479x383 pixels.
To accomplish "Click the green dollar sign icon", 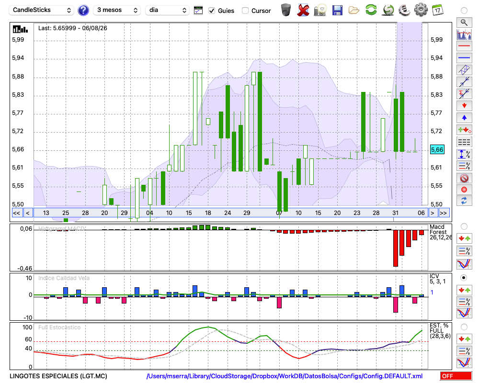I will click(388, 10).
